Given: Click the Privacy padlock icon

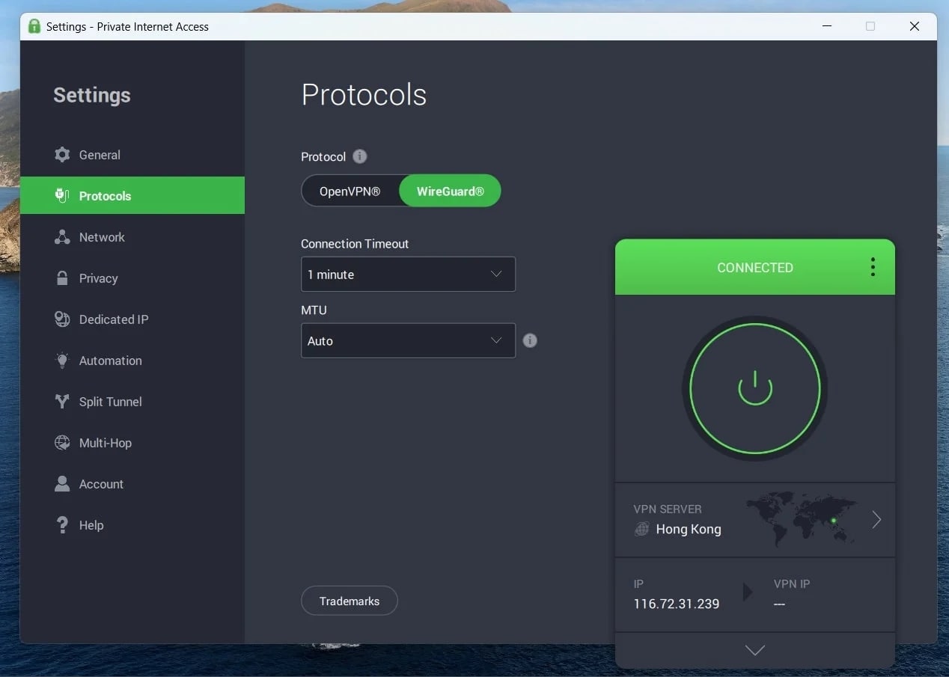Looking at the screenshot, I should point(62,278).
